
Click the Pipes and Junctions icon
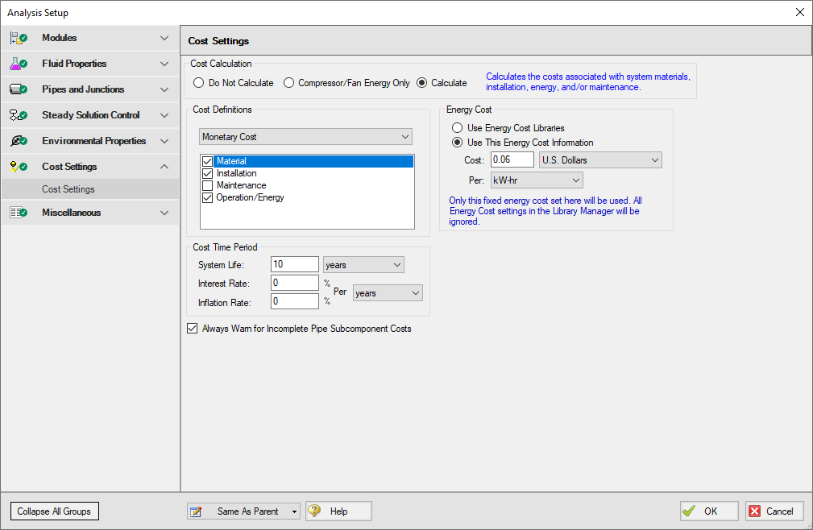(19, 89)
